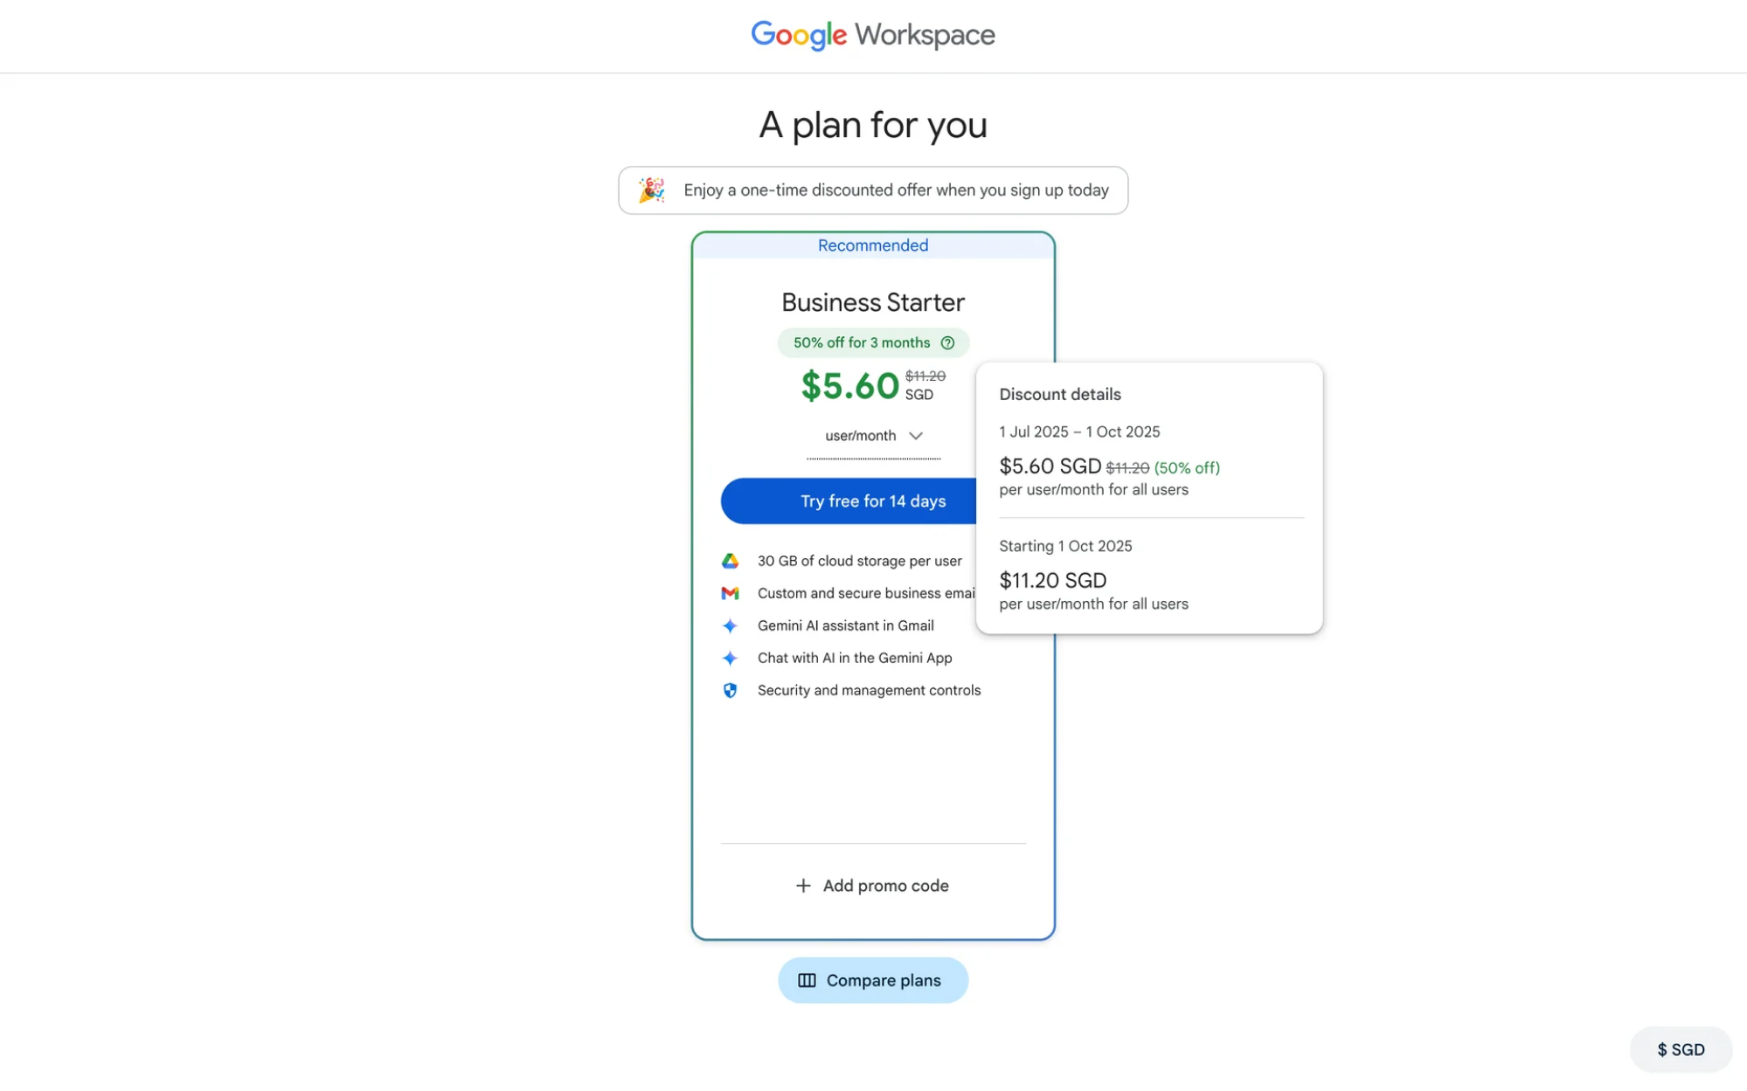Click Gemini sparkle icon beside Gemini App
This screenshot has width=1747, height=1091.
(730, 658)
